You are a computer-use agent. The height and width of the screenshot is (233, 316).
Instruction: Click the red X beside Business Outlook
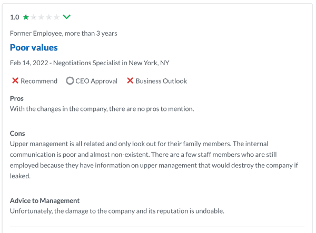tap(130, 81)
